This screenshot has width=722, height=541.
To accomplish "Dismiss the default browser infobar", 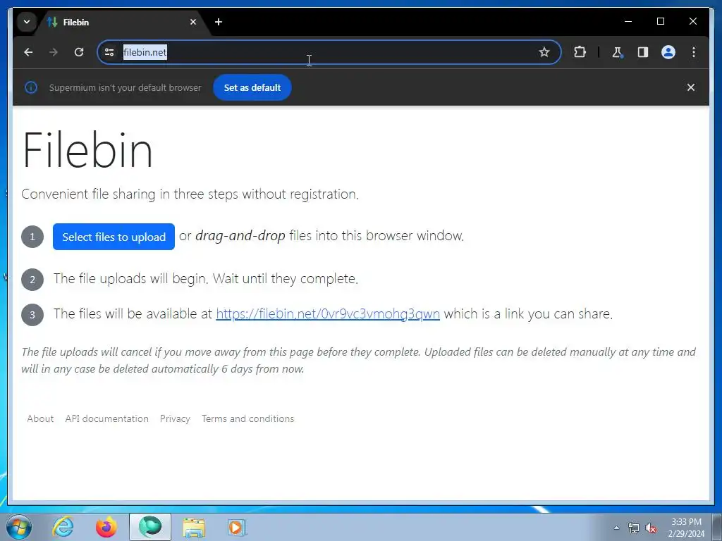I will click(691, 87).
